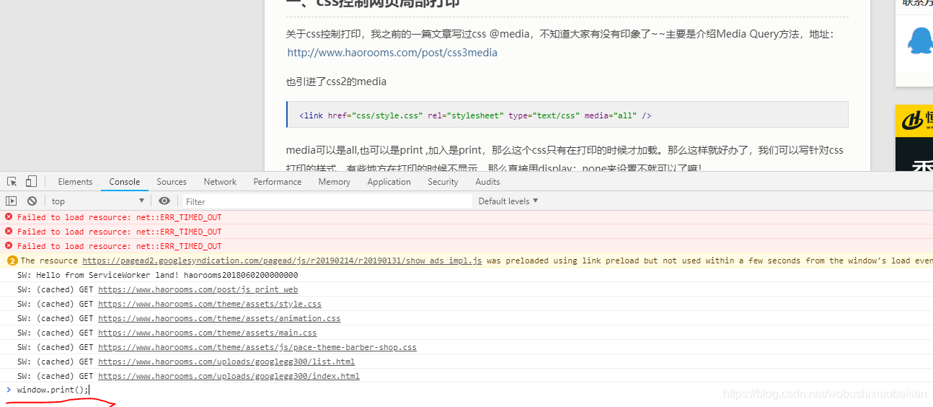
Task: Click the link href code snippet block
Action: click(567, 115)
